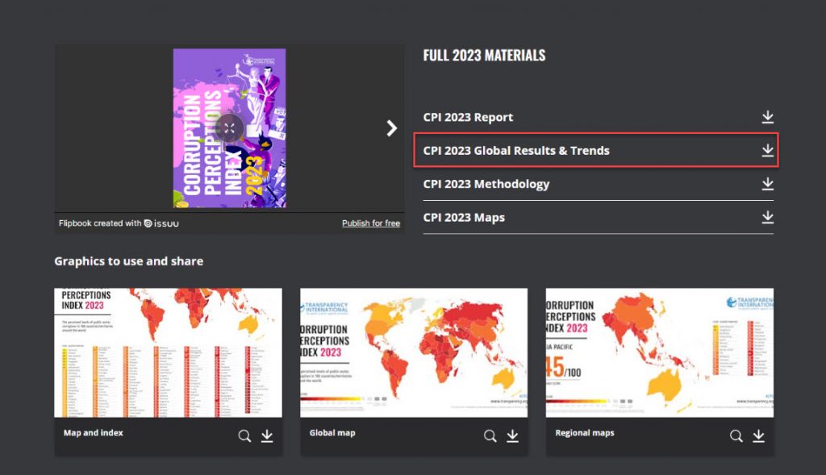Click the CPI 2023 Maps text
Image resolution: width=826 pixels, height=475 pixels.
[464, 218]
